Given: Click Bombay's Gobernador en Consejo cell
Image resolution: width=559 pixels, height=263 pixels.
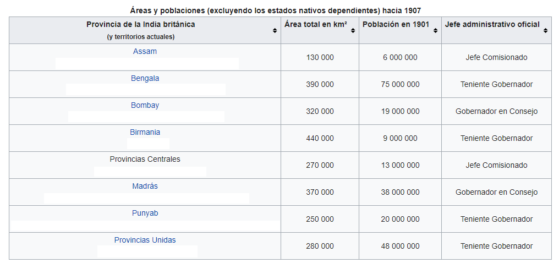Looking at the screenshot, I should [x=496, y=111].
